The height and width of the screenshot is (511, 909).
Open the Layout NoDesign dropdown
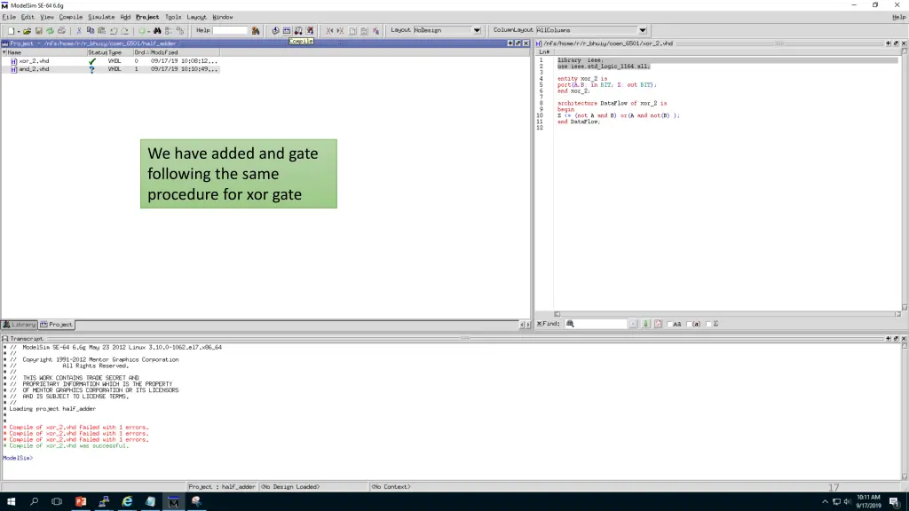(x=477, y=30)
